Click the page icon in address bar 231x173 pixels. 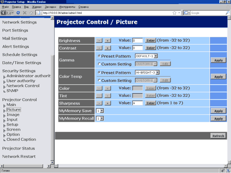click(x=39, y=13)
